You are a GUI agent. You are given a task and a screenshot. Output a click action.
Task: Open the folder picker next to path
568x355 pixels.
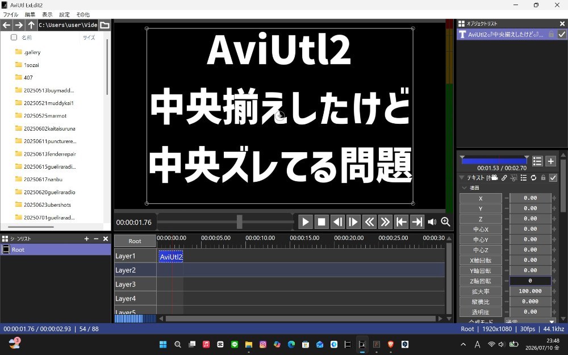click(105, 25)
